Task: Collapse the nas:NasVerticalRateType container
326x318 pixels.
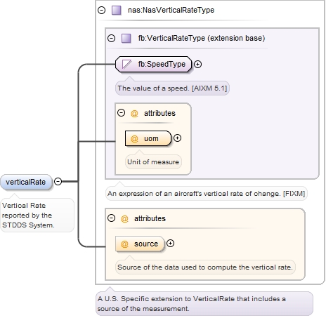Action: tap(101, 11)
